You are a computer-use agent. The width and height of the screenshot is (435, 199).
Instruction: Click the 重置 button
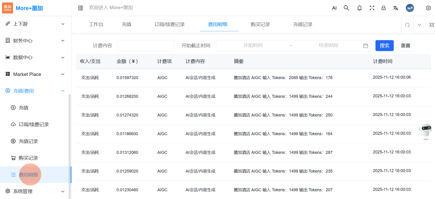coord(405,46)
